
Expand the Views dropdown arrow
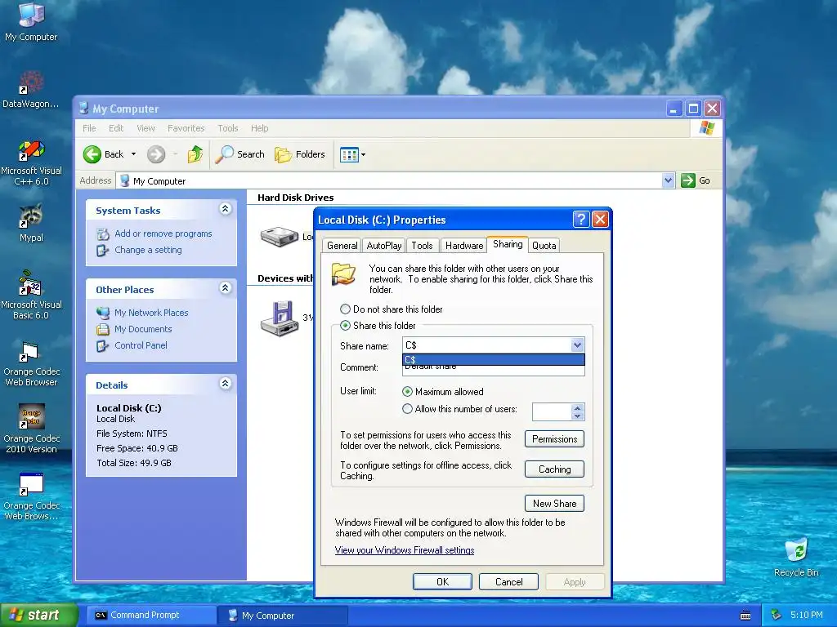(x=364, y=154)
